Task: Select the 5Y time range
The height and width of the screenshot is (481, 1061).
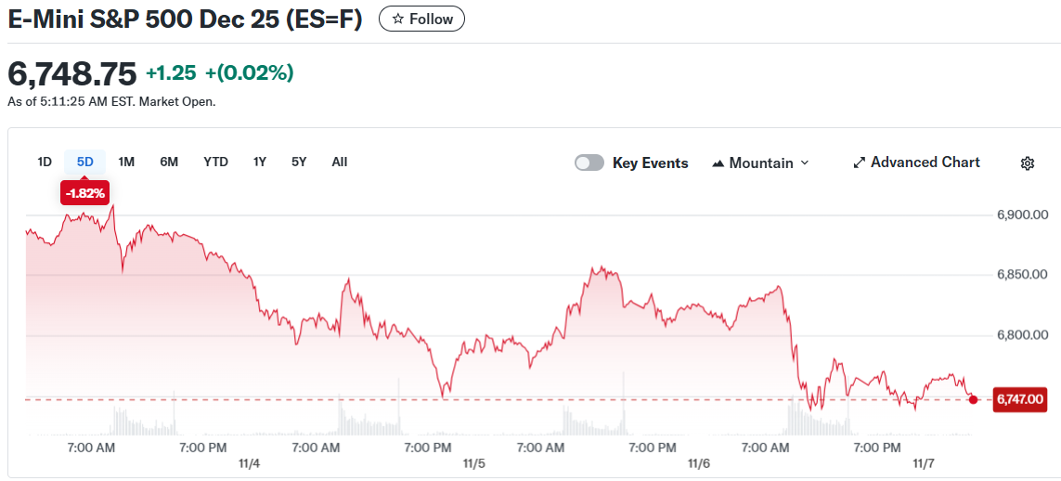Action: 299,162
